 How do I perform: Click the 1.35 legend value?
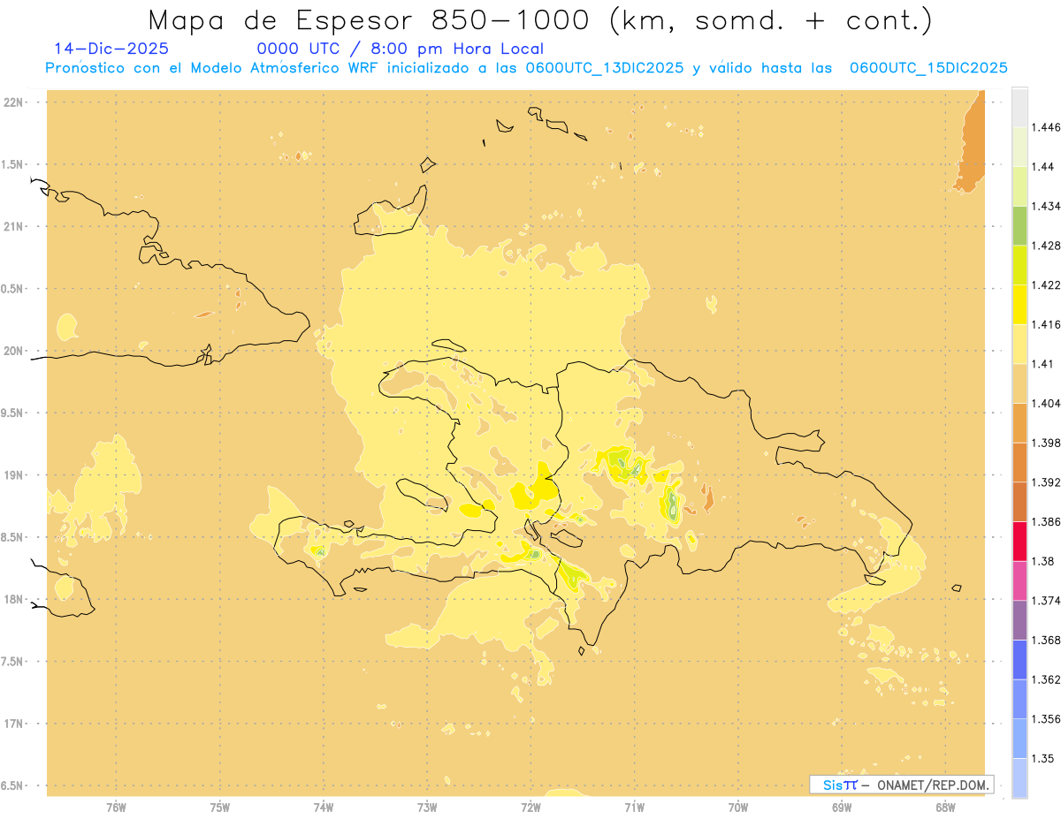1043,759
